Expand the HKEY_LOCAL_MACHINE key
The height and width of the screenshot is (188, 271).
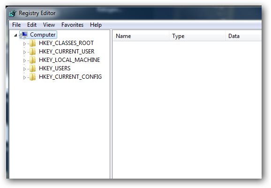pyautogui.click(x=24, y=60)
